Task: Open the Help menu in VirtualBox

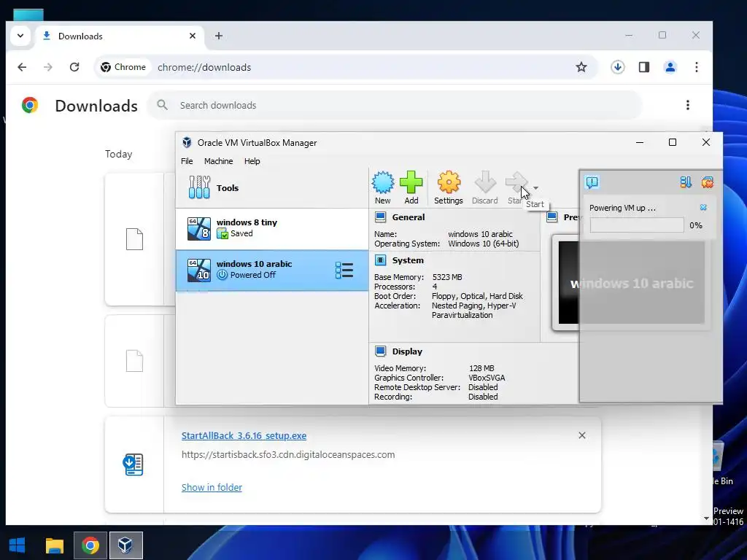Action: tap(252, 161)
